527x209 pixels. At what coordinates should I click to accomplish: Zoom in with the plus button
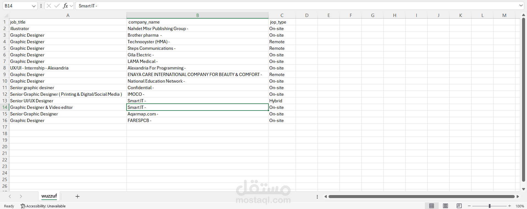[x=510, y=206]
